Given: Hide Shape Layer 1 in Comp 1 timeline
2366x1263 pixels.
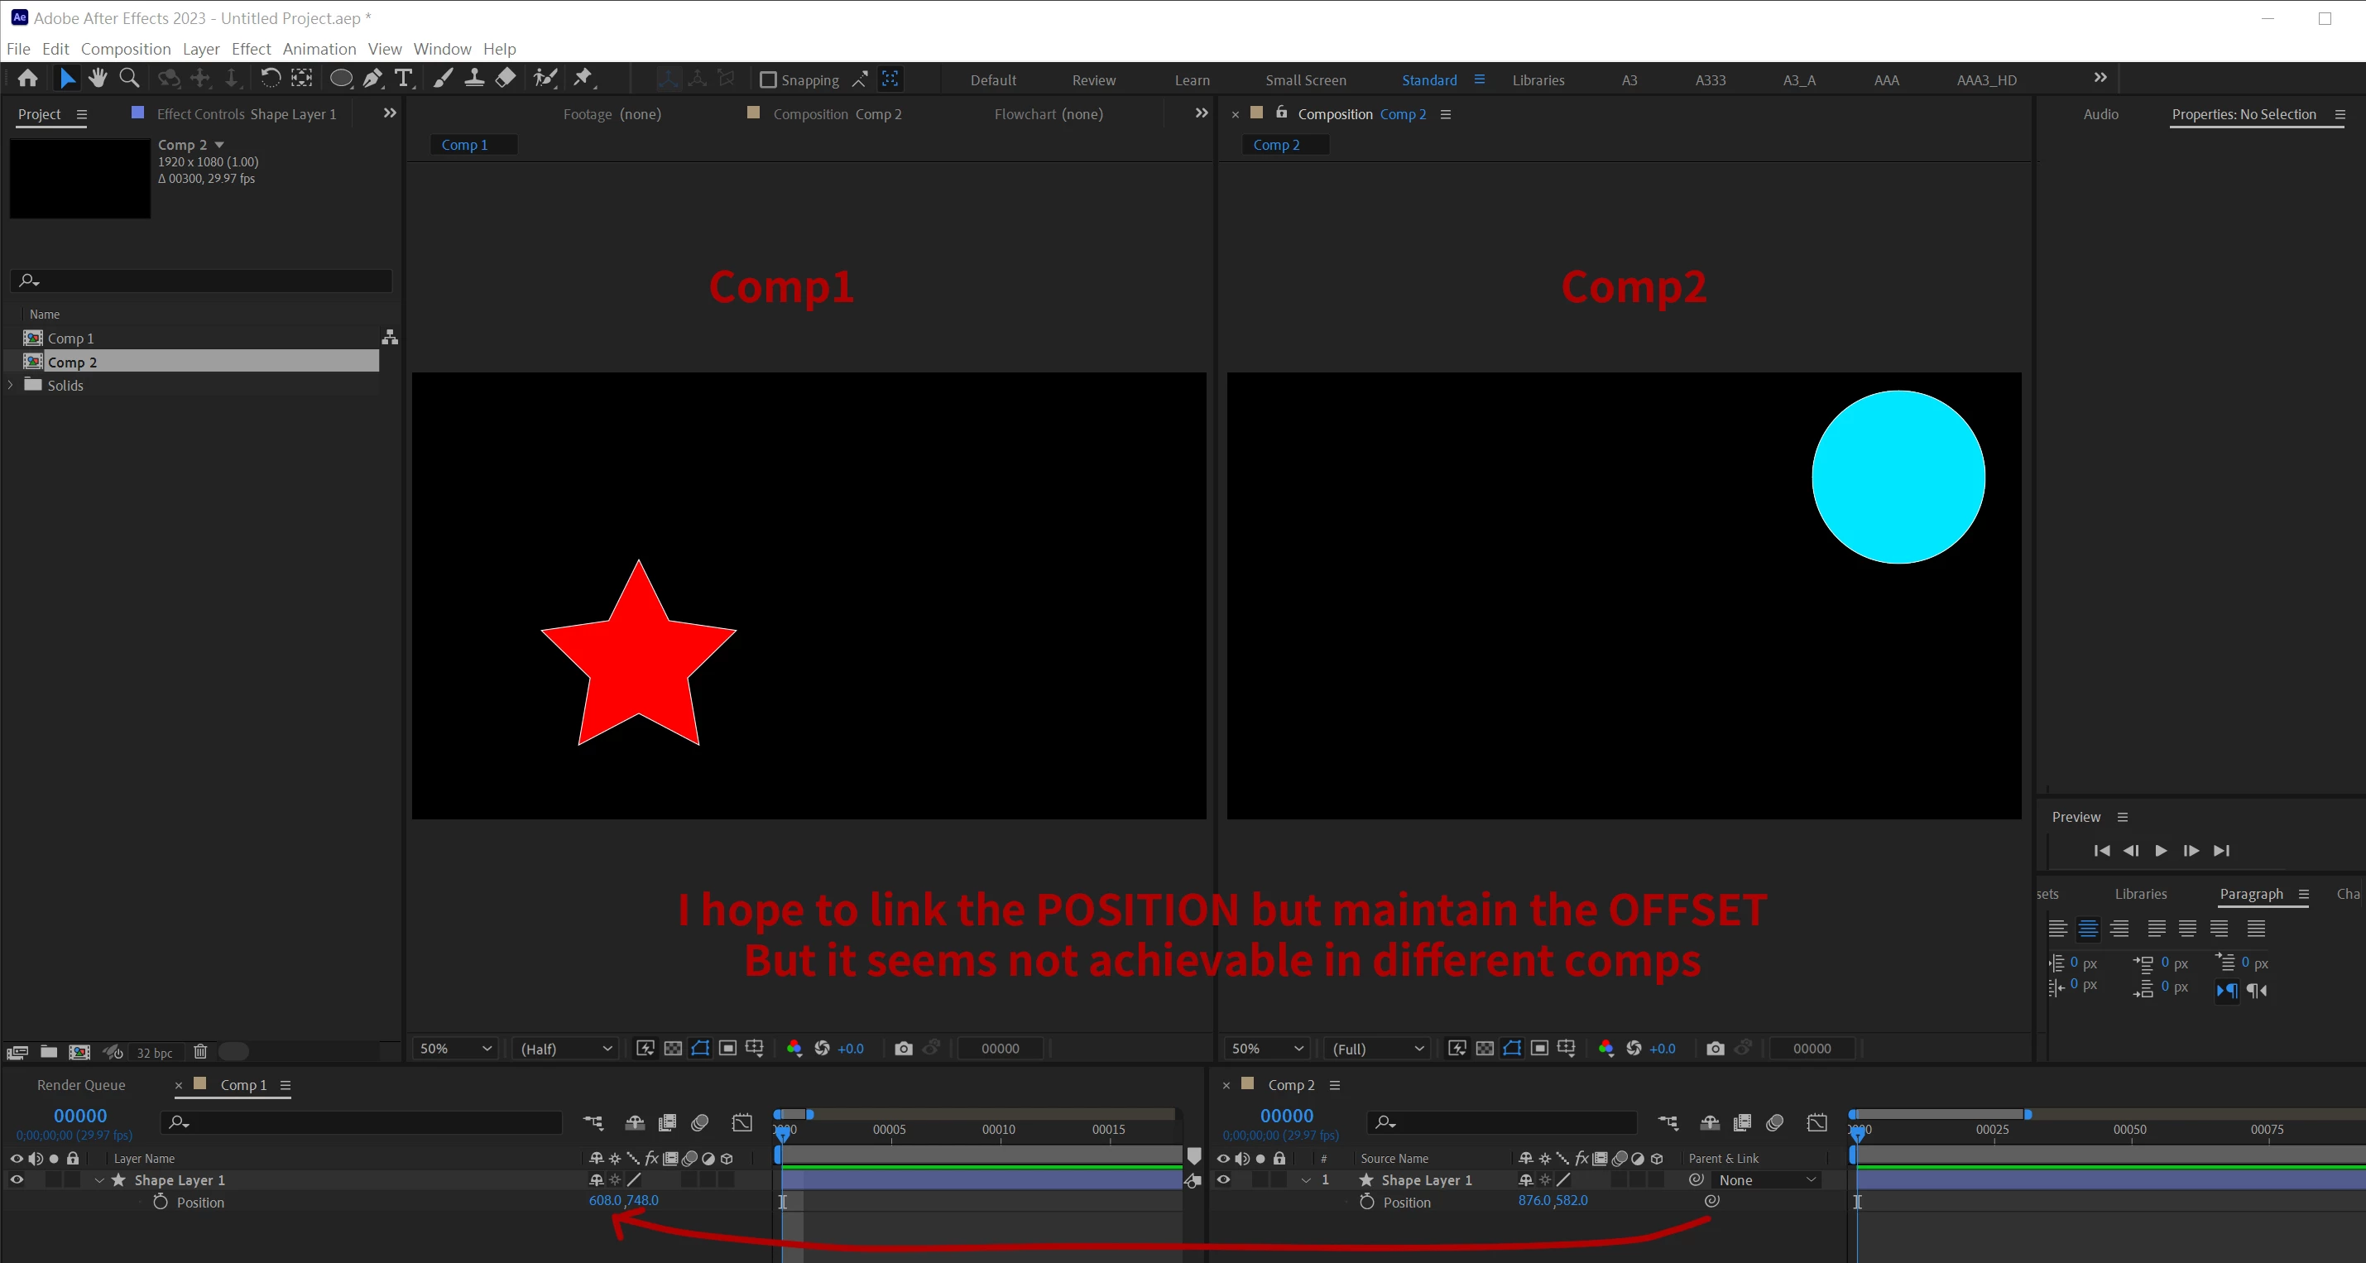Looking at the screenshot, I should tap(17, 1179).
